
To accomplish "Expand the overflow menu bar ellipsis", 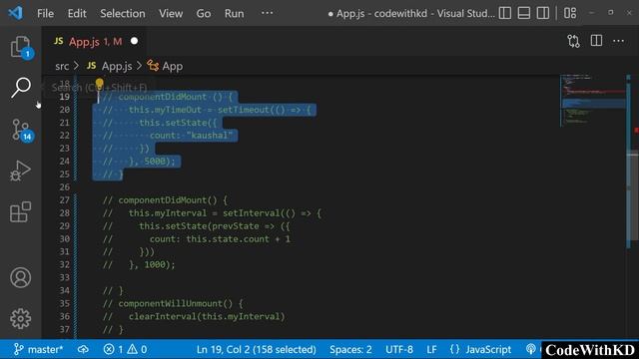I will pyautogui.click(x=267, y=13).
